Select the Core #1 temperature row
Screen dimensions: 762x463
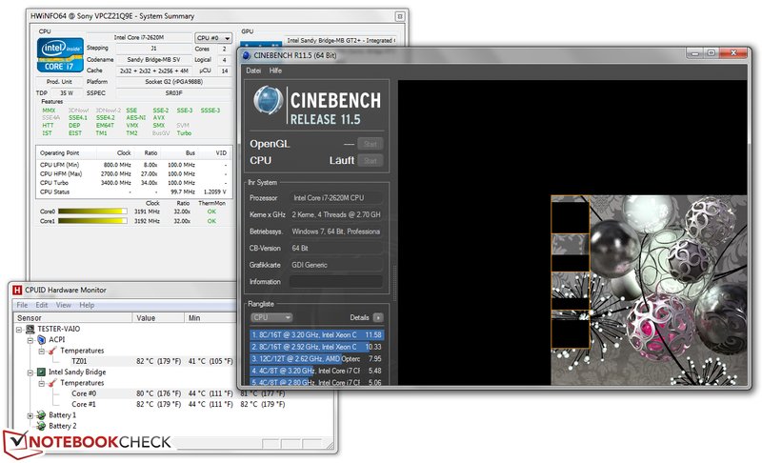[178, 404]
